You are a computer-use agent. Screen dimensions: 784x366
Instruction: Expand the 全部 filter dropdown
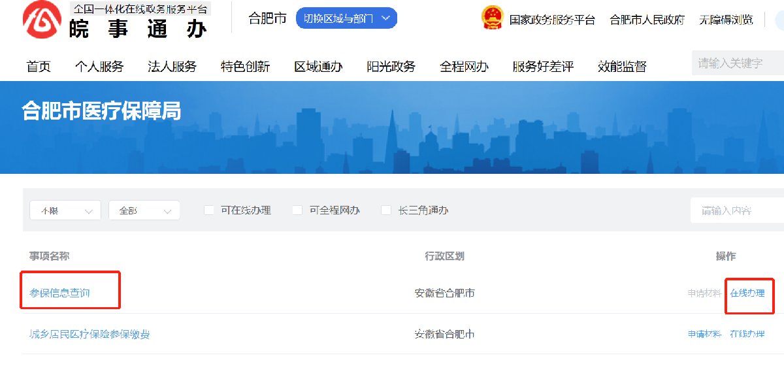pyautogui.click(x=144, y=210)
